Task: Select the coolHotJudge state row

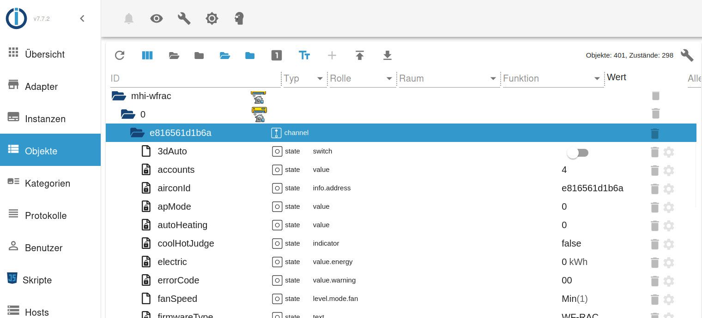Action: click(x=401, y=243)
